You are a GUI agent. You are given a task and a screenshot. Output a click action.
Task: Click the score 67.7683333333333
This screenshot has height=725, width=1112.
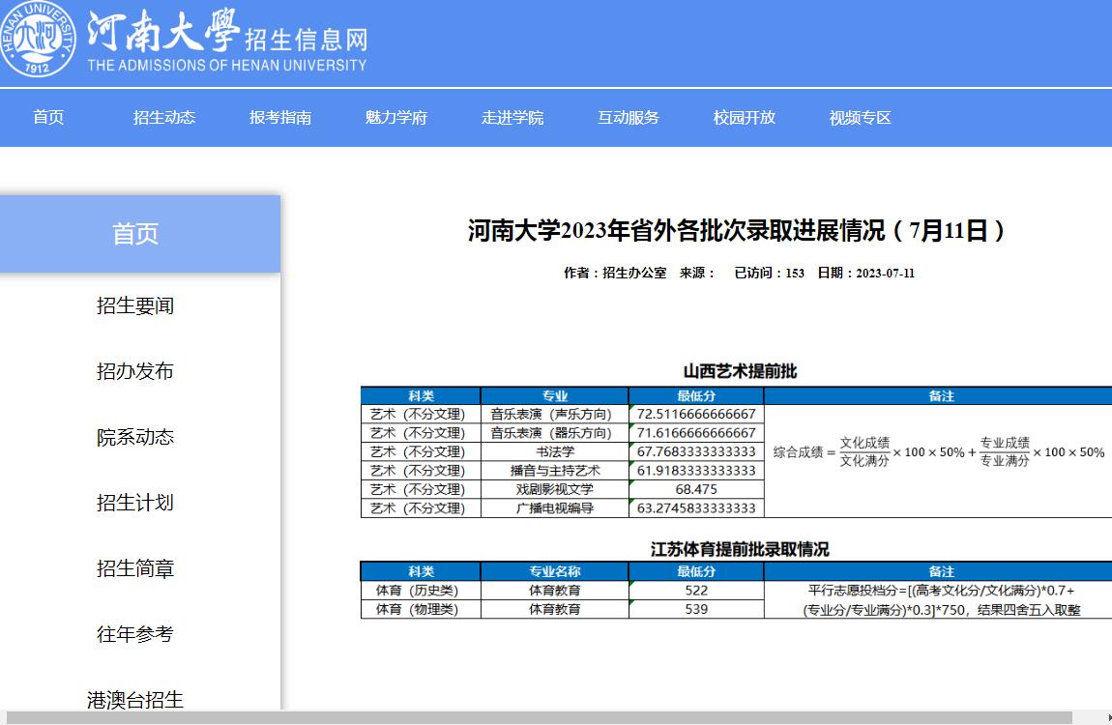[x=696, y=451]
